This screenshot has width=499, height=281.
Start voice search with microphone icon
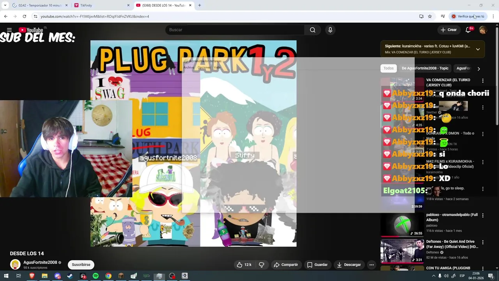pyautogui.click(x=330, y=30)
